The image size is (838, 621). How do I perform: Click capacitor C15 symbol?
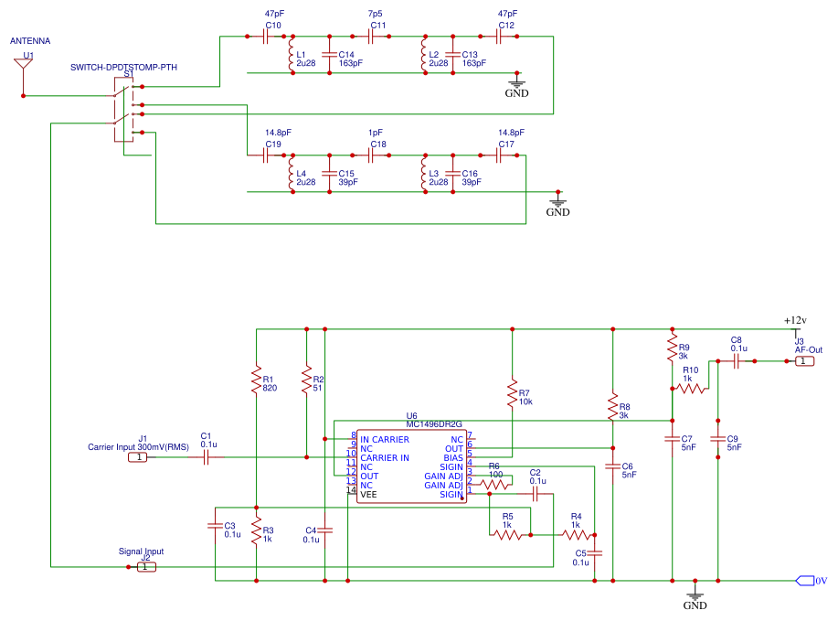(x=329, y=173)
